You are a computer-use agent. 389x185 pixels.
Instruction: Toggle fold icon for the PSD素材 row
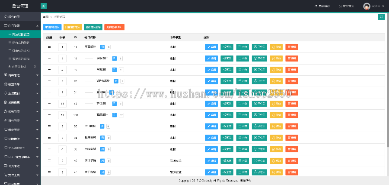coord(49,149)
